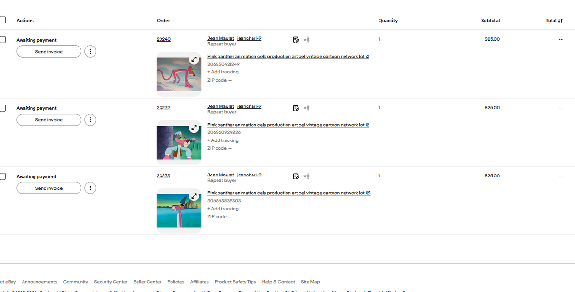Open the note icon for order 23240

[x=296, y=40]
